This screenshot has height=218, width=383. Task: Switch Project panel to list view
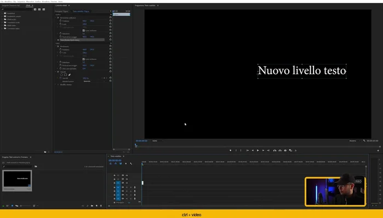[x=8, y=206]
